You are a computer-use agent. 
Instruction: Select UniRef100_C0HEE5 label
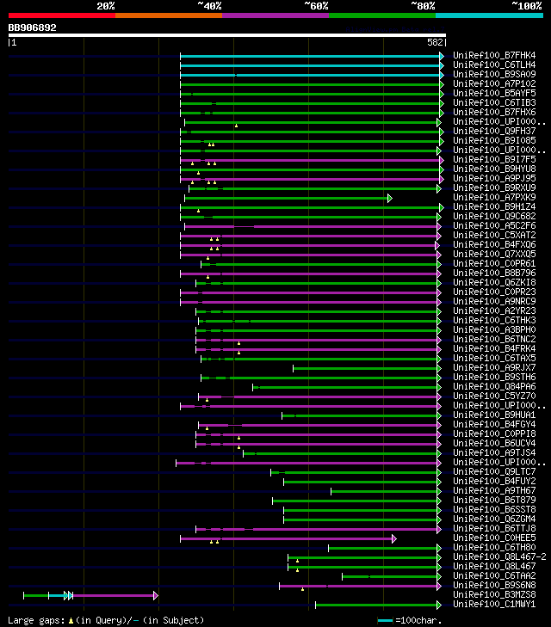point(494,538)
